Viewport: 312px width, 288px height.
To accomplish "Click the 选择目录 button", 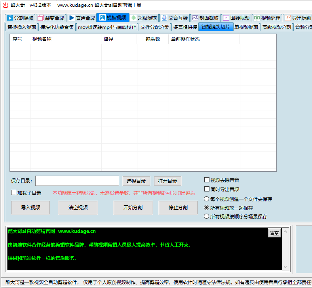I will (136, 181).
